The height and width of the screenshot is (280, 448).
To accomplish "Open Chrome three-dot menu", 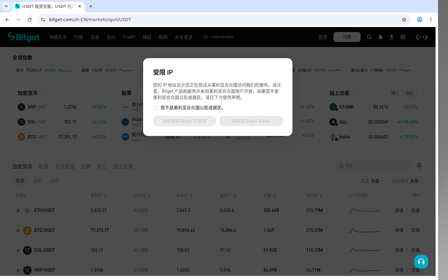I will click(x=431, y=20).
